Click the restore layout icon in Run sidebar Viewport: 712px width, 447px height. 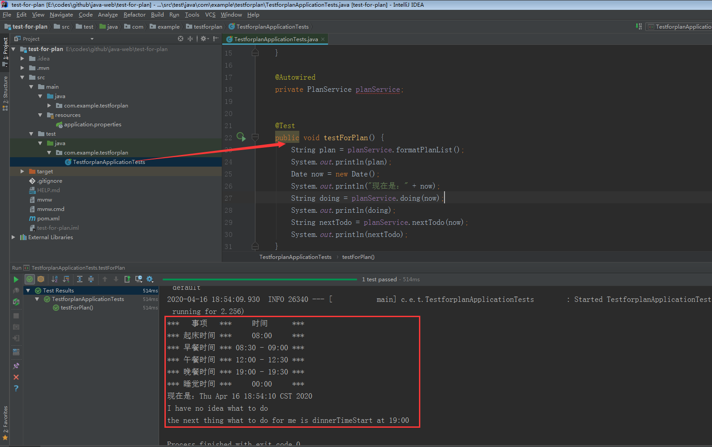click(16, 352)
